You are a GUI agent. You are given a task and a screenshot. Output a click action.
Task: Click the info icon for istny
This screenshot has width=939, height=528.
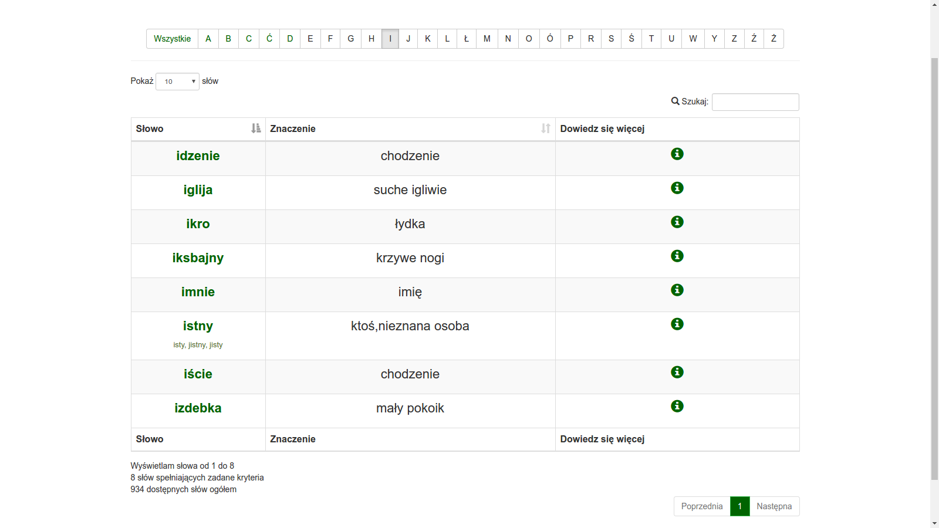click(677, 324)
